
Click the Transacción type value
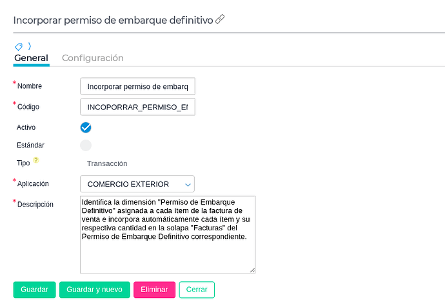(107, 163)
